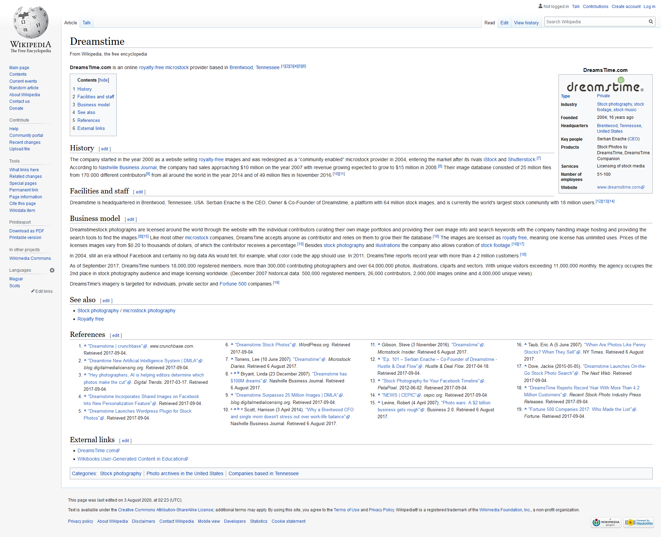Open the View history tab

526,23
